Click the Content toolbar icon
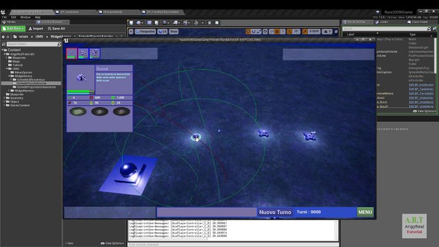439x247 pixels. point(150,23)
